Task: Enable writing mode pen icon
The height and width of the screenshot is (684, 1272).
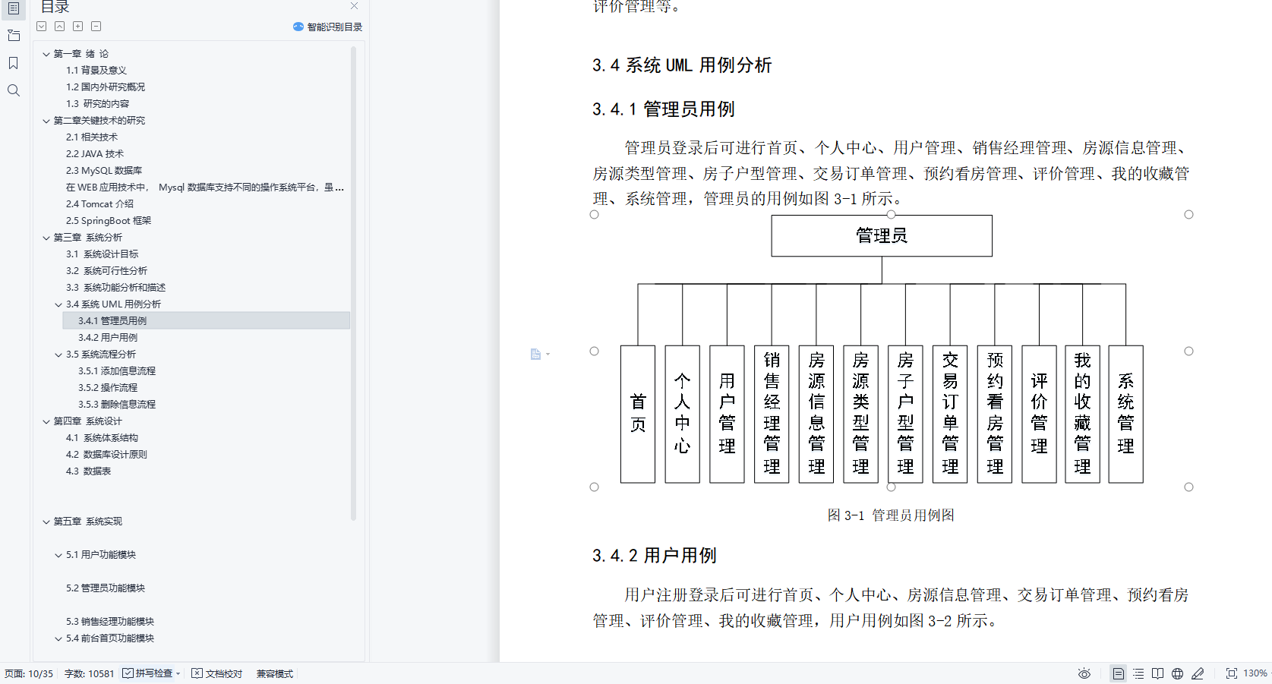Action: coord(1198,673)
